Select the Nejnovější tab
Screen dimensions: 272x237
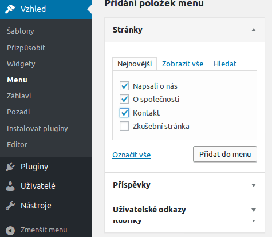pos(135,64)
